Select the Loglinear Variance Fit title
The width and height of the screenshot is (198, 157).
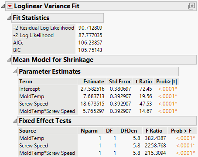point(47,6)
